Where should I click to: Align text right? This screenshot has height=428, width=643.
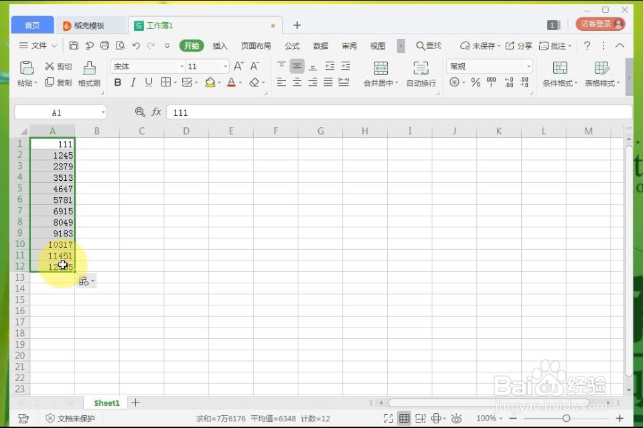(x=313, y=82)
